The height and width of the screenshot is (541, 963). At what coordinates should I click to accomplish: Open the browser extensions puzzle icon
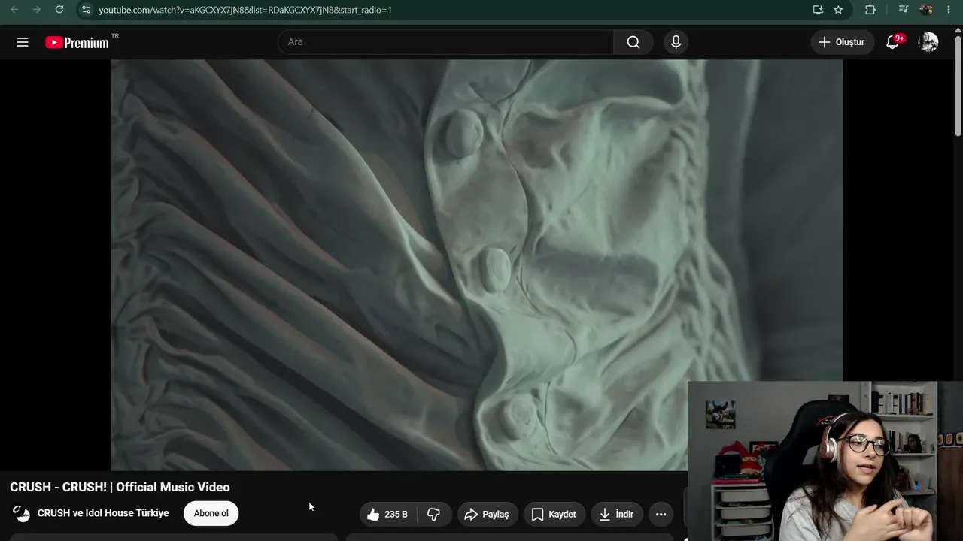(870, 10)
